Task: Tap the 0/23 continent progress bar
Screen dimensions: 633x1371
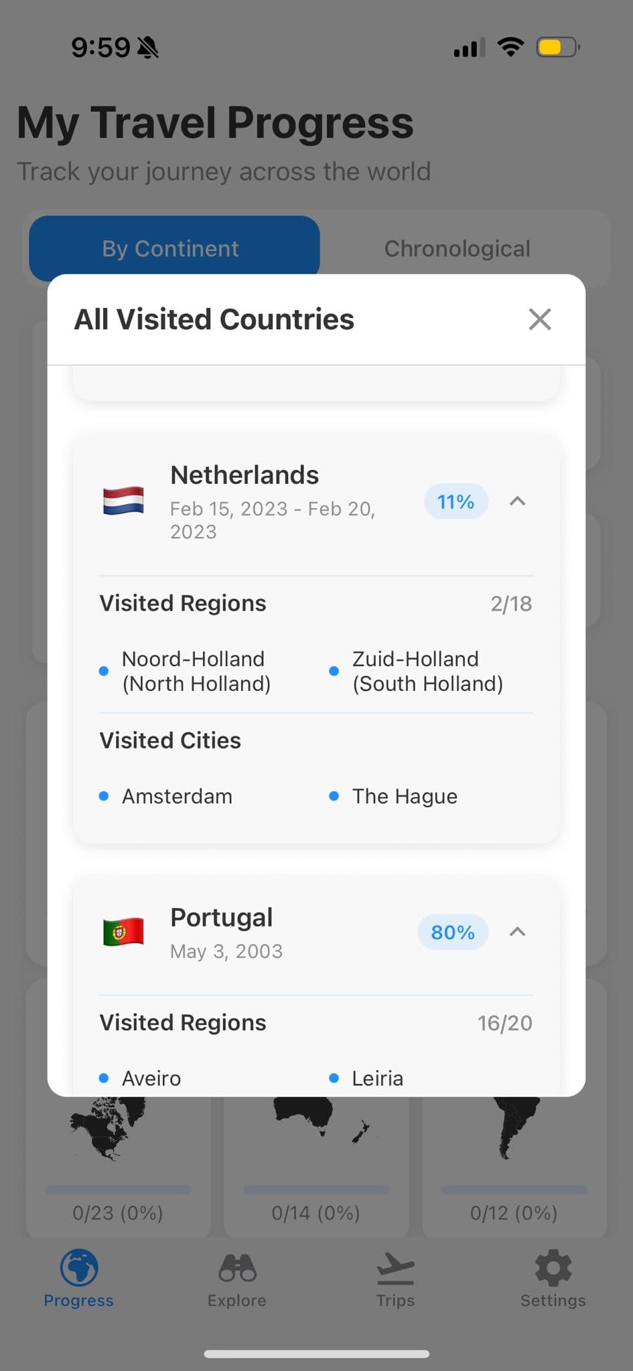Action: click(x=118, y=1190)
